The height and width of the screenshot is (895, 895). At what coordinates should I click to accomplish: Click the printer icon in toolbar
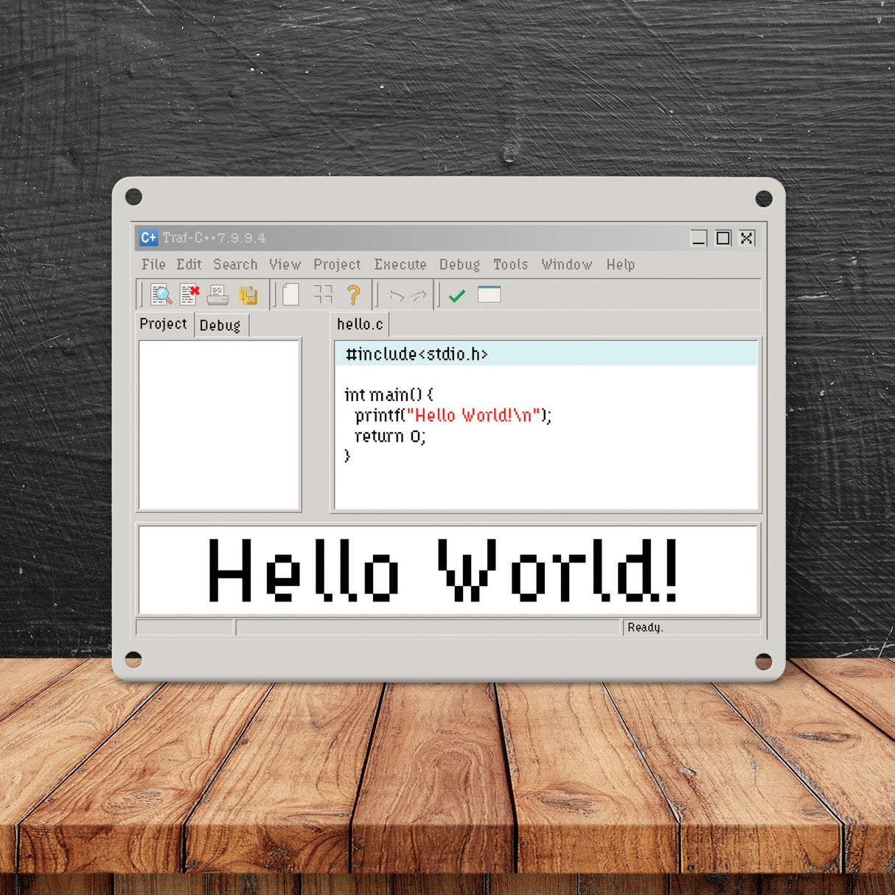click(217, 295)
